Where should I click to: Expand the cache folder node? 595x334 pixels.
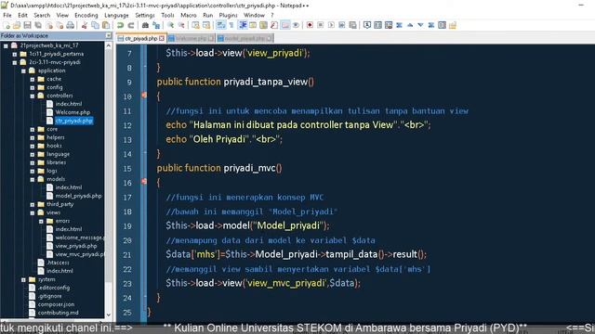pyautogui.click(x=33, y=79)
